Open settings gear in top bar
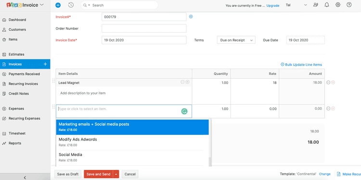Image resolution: width=361 pixels, height=180 pixels. coord(338,5)
